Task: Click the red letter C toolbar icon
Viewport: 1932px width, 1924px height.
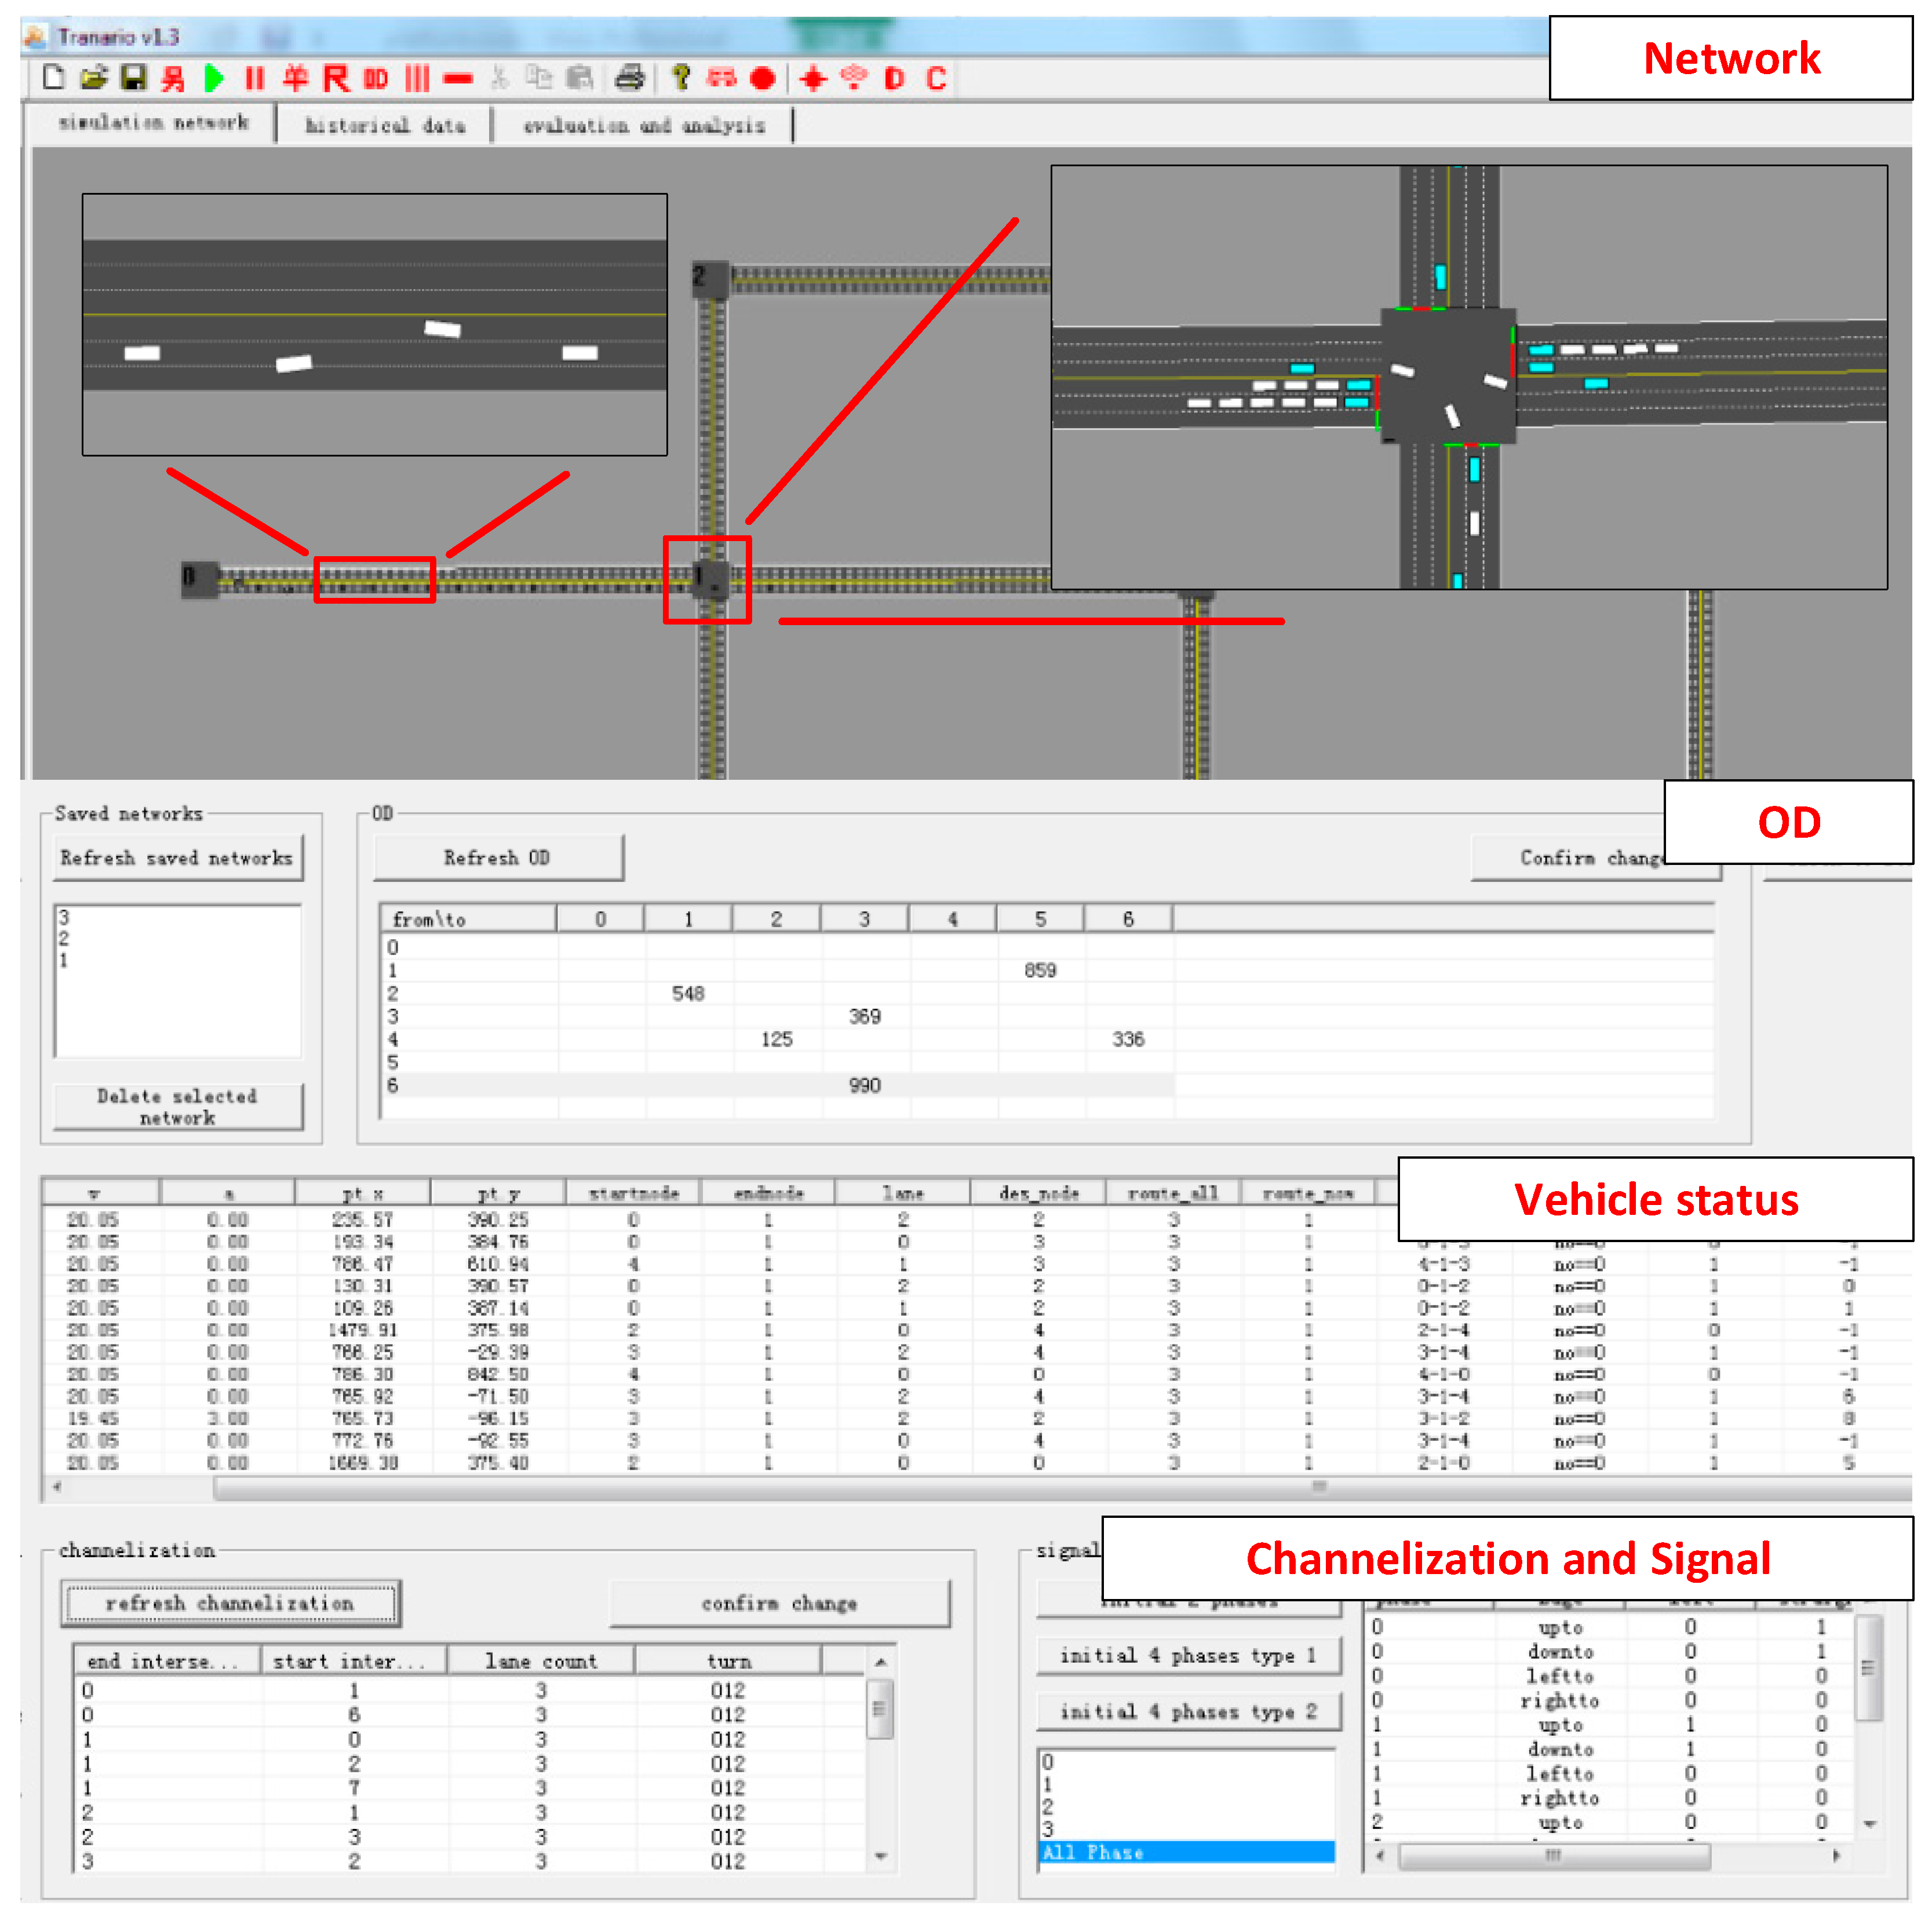Action: (x=936, y=78)
